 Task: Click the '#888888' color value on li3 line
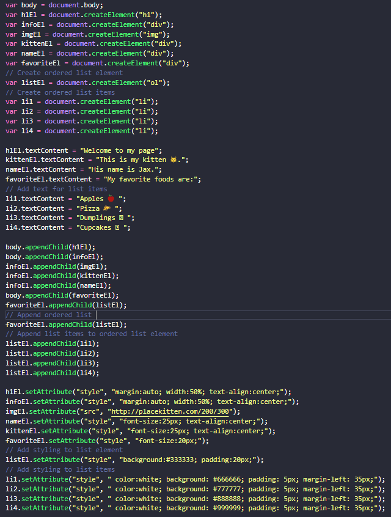coord(227,499)
